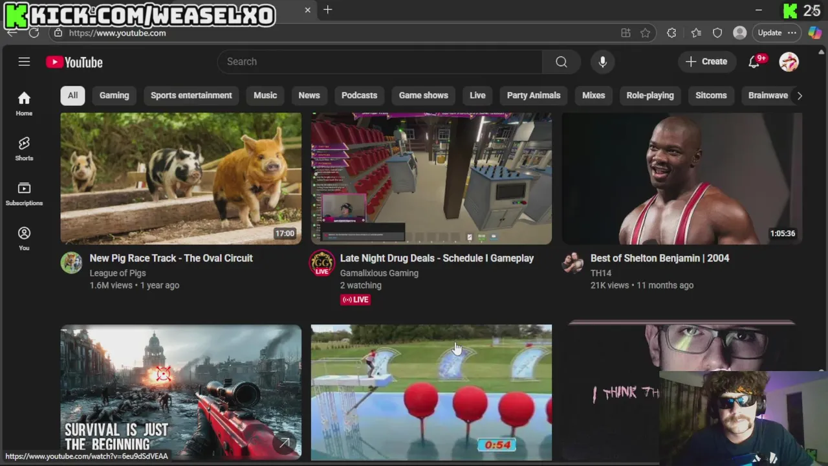
Task: Reload the page in browser
Action: tap(34, 33)
